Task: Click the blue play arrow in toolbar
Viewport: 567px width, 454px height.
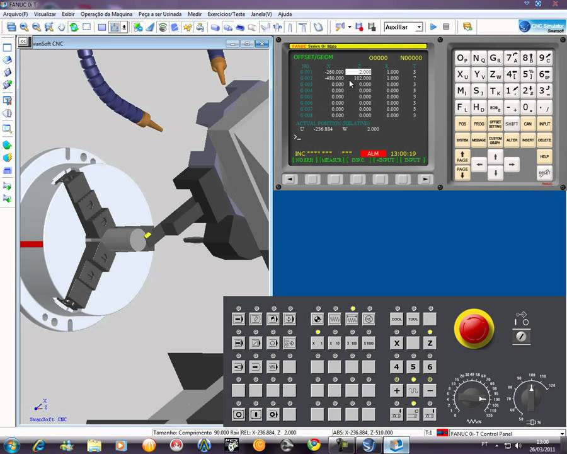Action: click(x=433, y=26)
